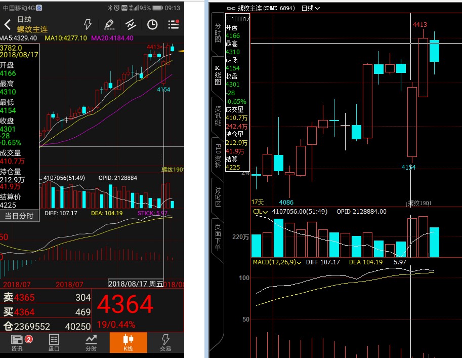The width and height of the screenshot is (462, 358).
Task: Click the link icon beside 螺纹主连 title
Action: (231, 8)
